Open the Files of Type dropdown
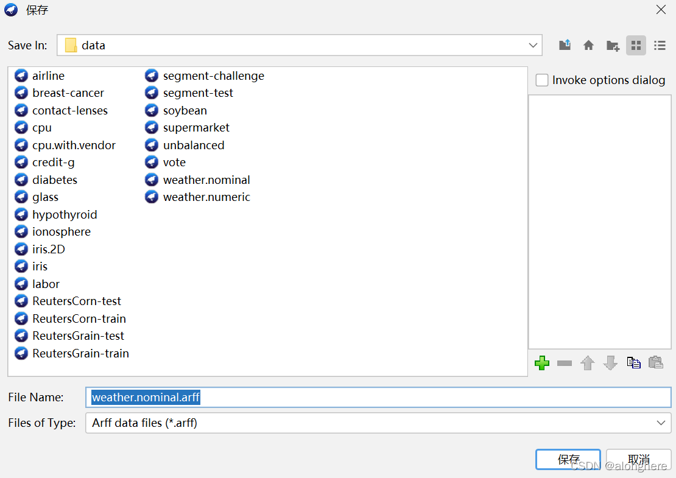 coord(661,423)
